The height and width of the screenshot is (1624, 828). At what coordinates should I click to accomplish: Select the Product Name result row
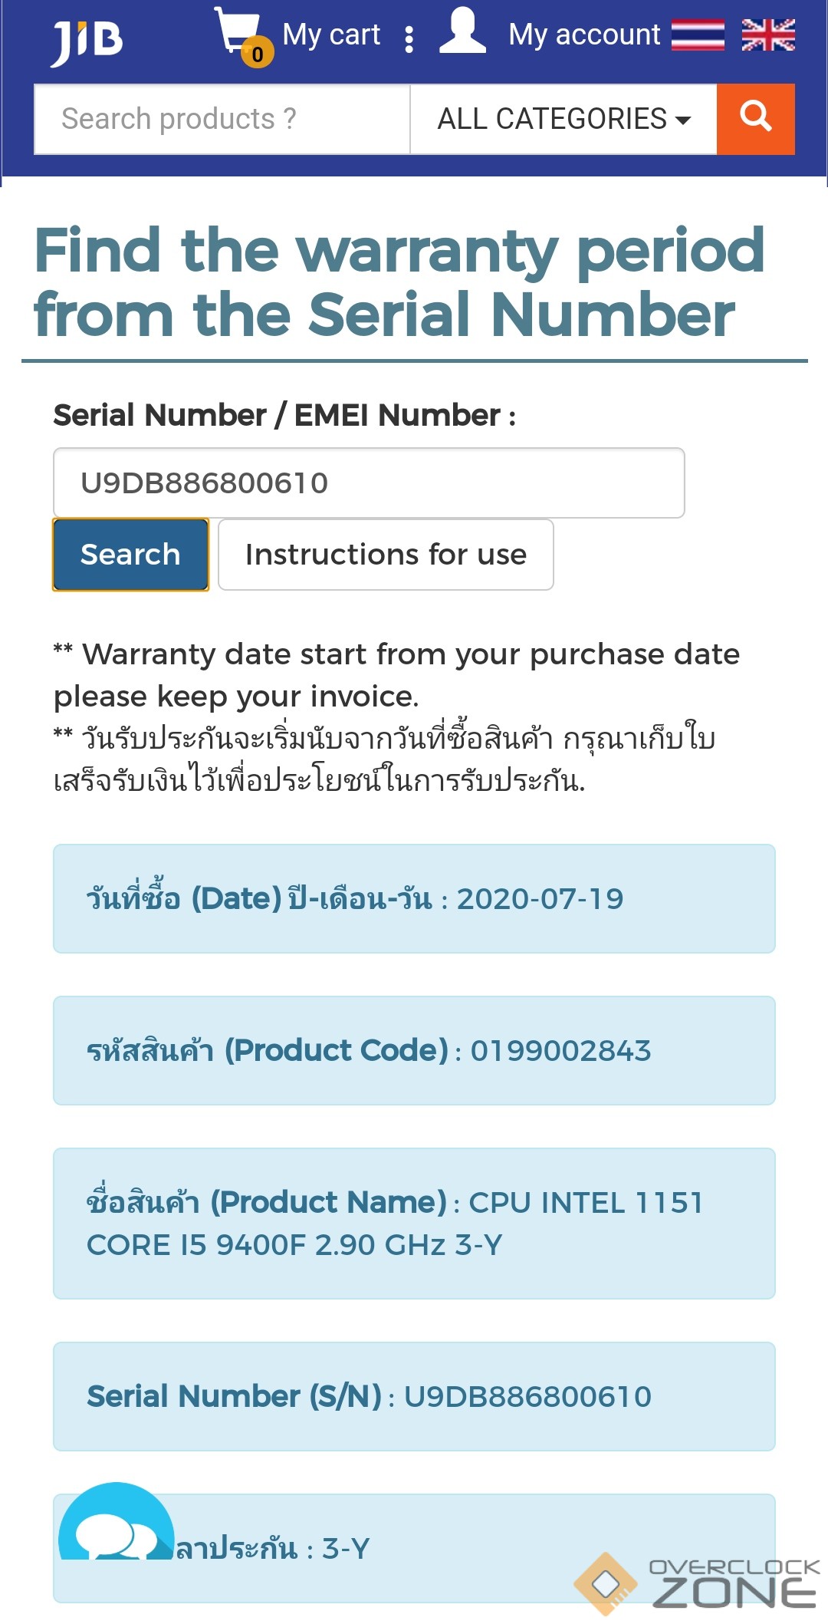tap(414, 1223)
